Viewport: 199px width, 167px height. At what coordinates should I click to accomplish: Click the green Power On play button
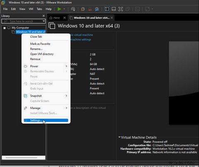tap(59, 9)
